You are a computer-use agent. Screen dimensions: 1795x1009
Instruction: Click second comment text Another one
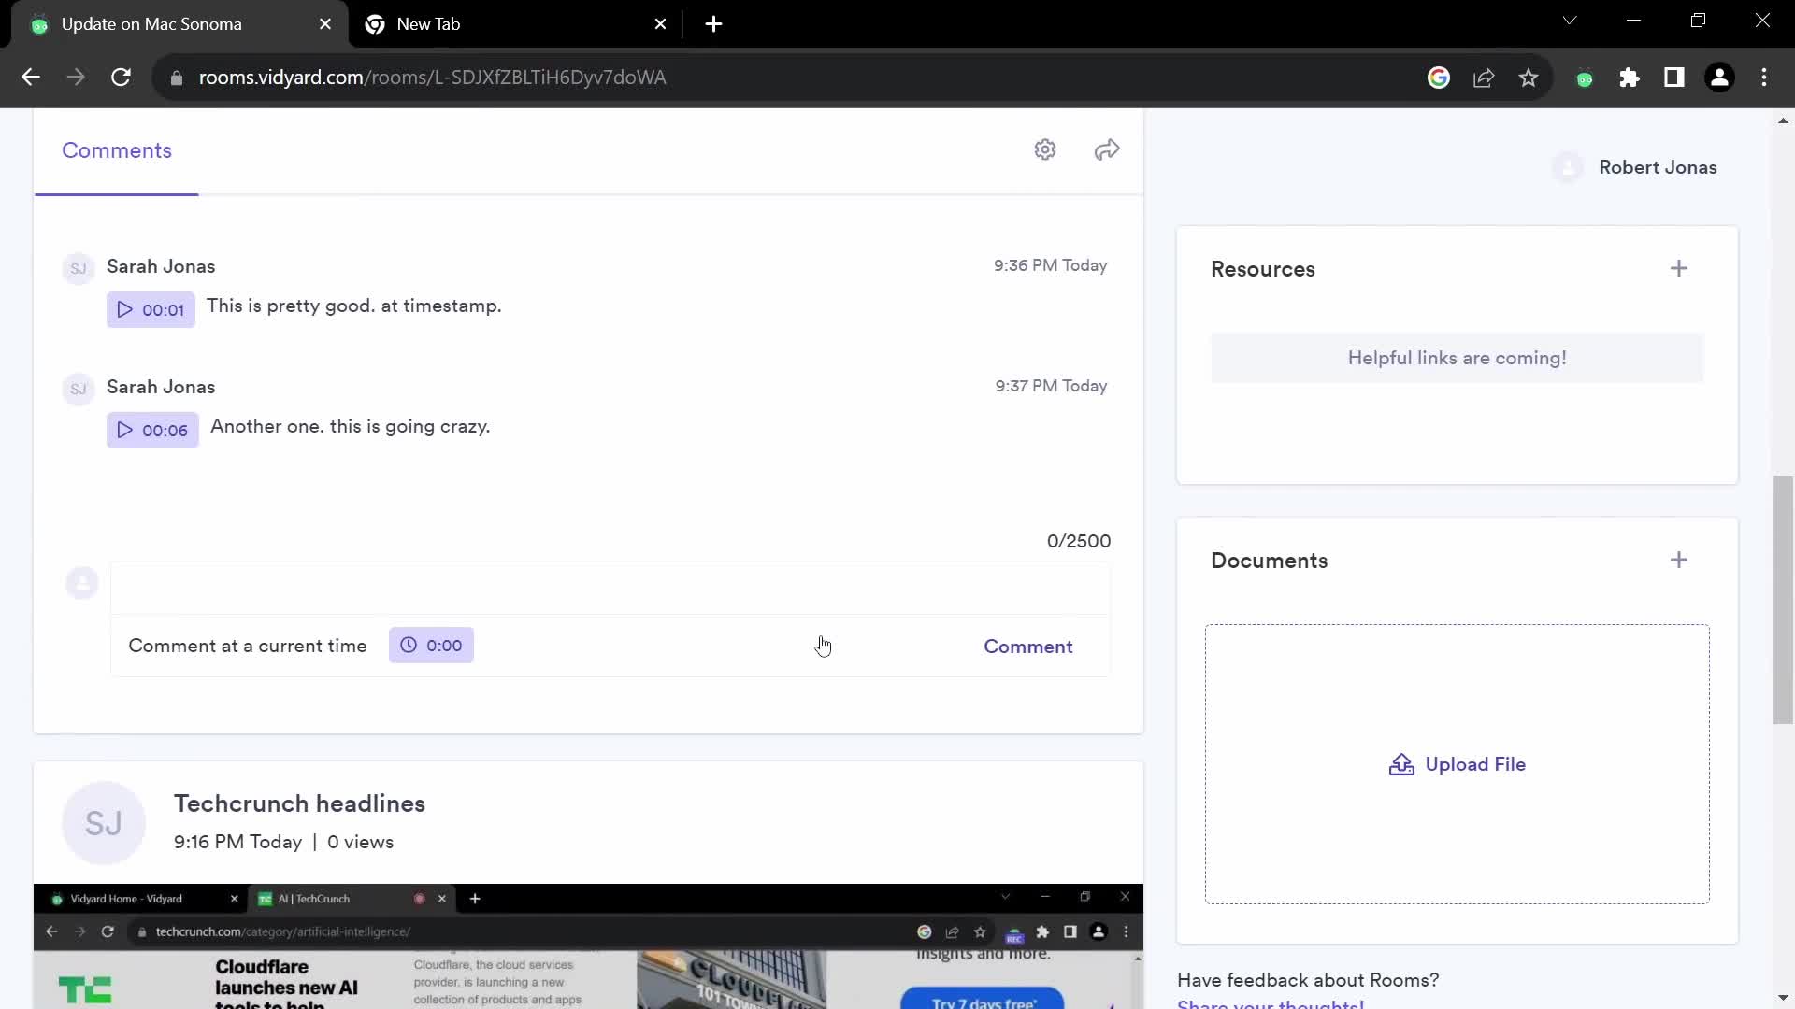(x=350, y=426)
